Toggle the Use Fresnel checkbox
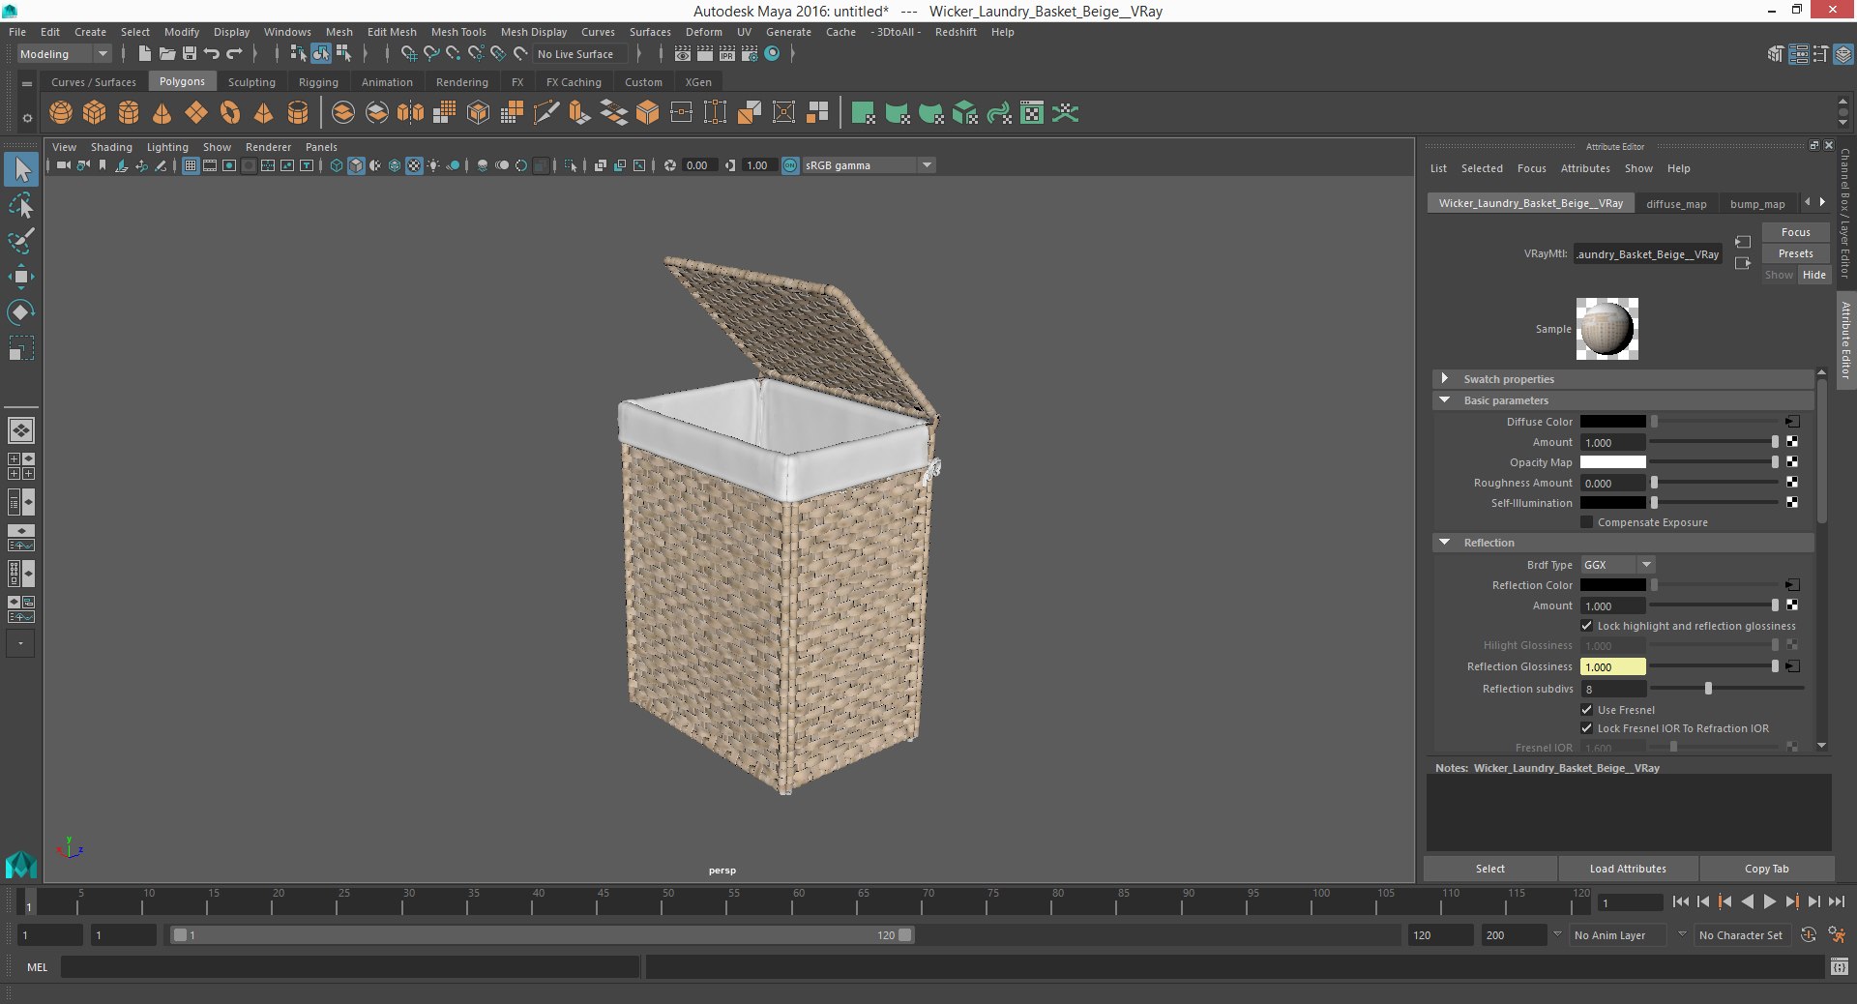 pos(1586,709)
